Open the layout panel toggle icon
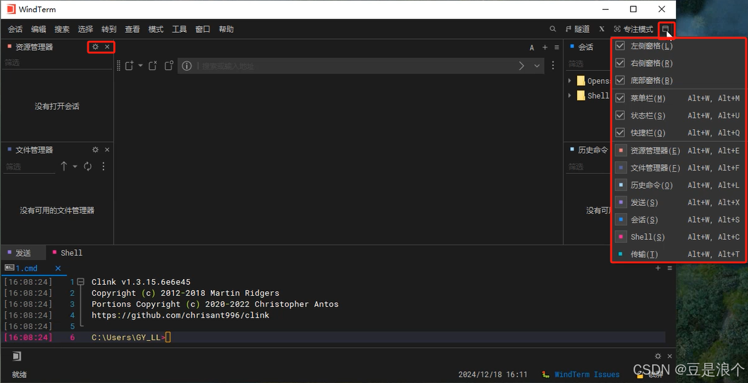This screenshot has height=383, width=748. click(x=666, y=29)
